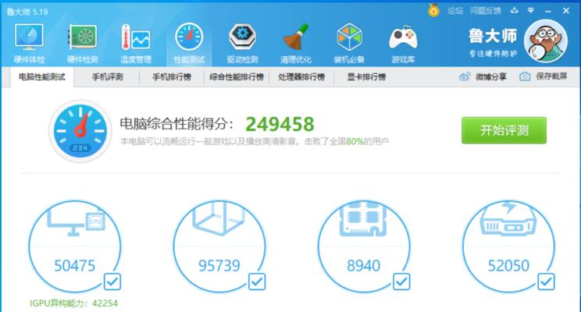Click the gold medal icon in title bar
The width and height of the screenshot is (581, 312).
point(433,10)
